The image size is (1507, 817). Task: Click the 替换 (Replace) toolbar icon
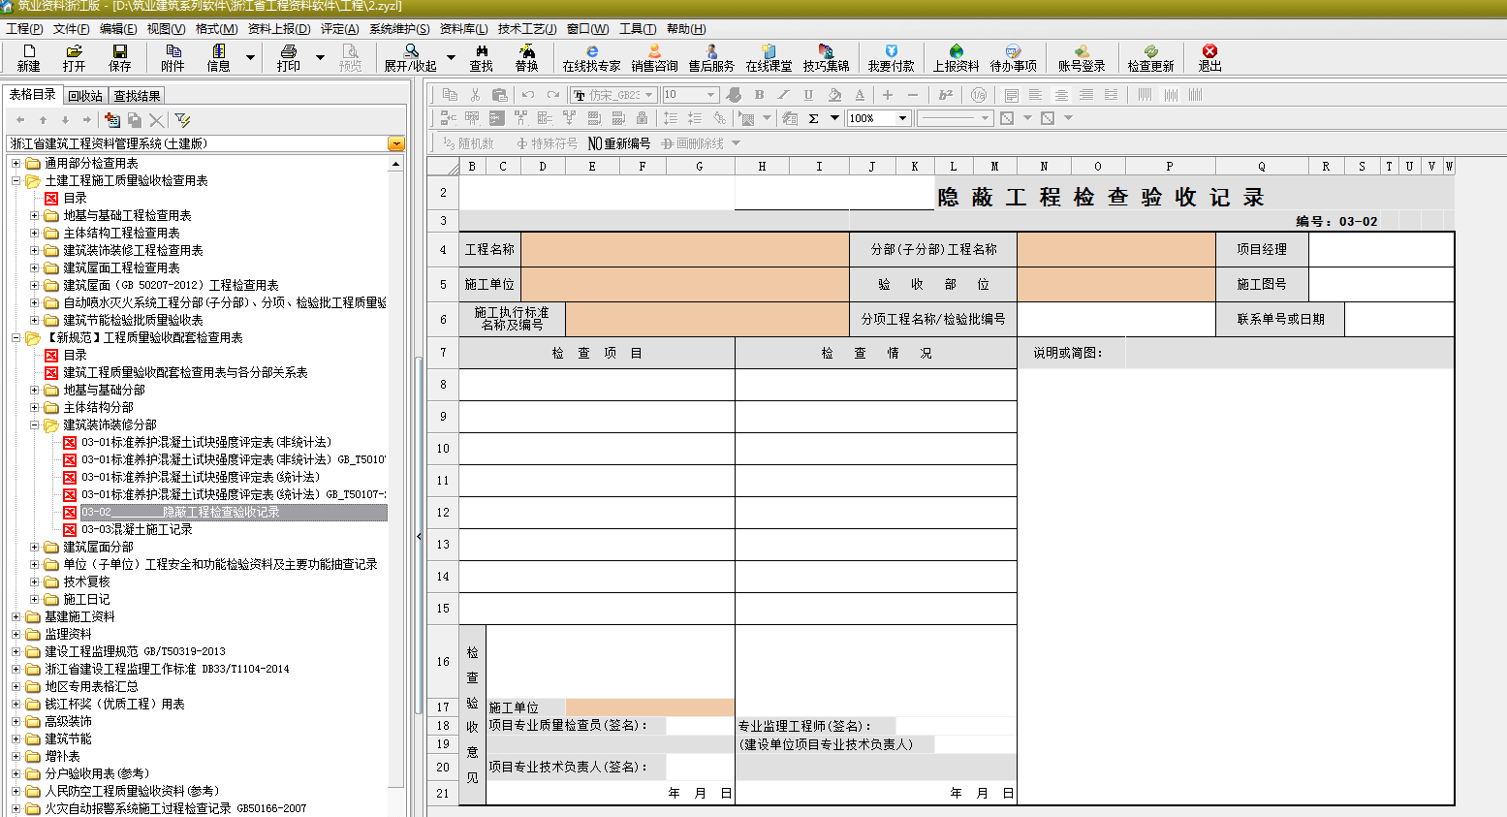(x=526, y=57)
